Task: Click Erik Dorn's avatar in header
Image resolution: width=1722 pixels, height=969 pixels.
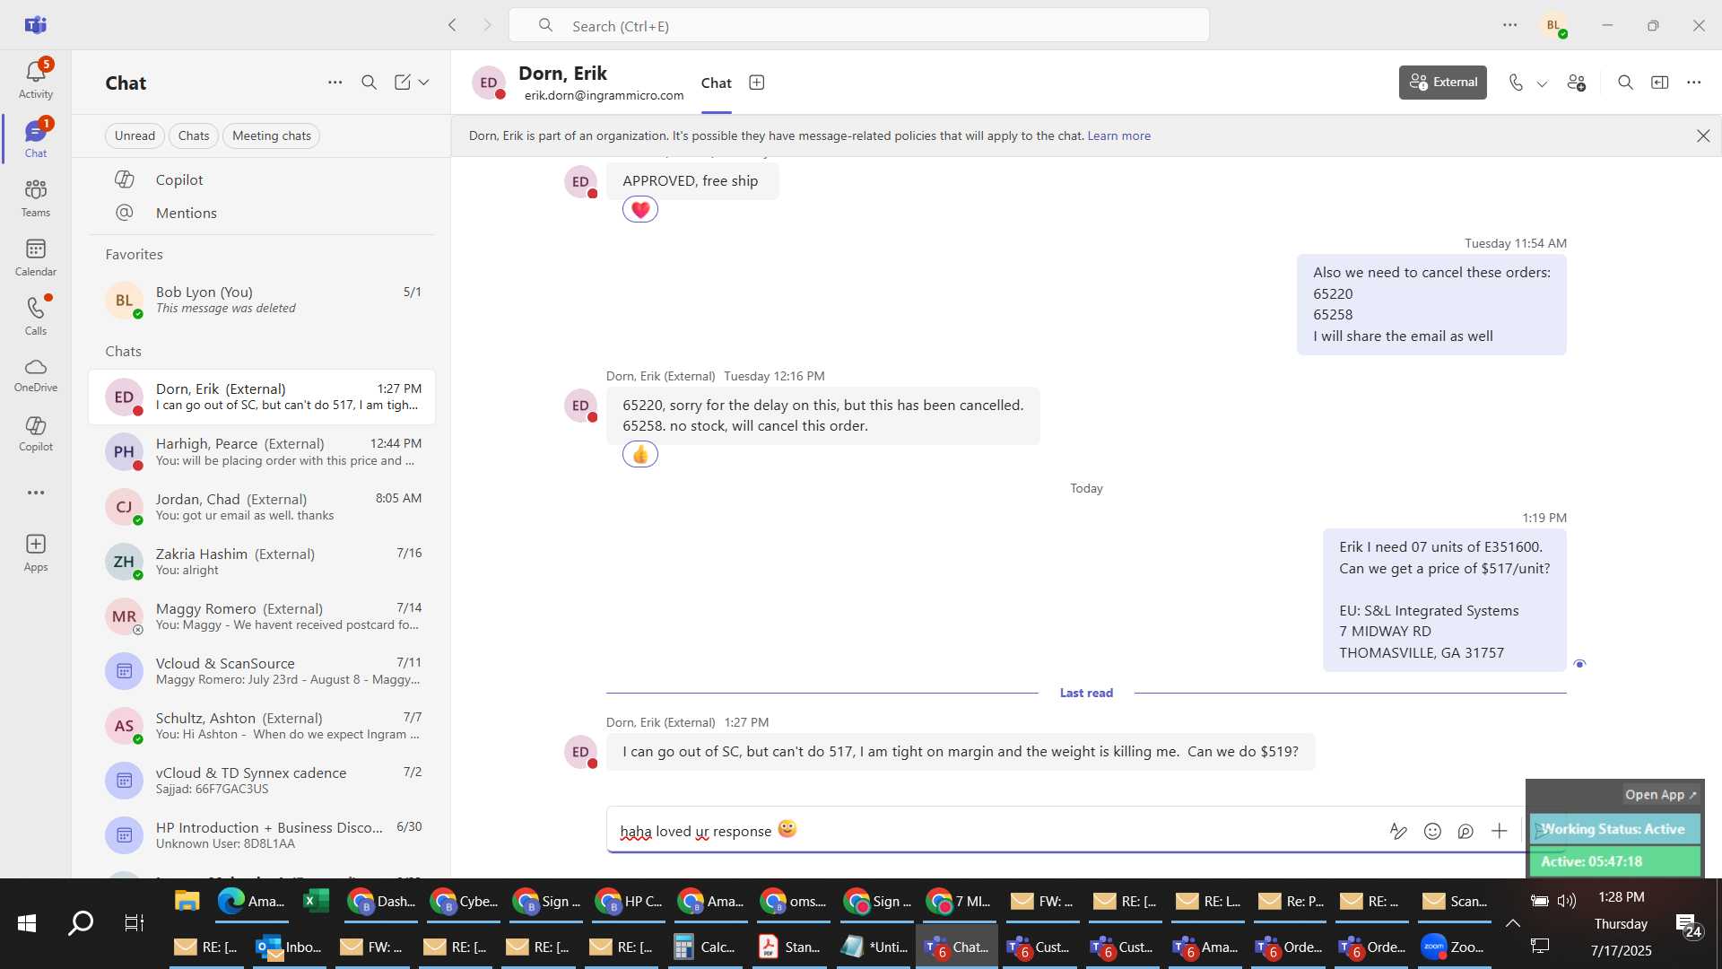Action: click(x=489, y=83)
